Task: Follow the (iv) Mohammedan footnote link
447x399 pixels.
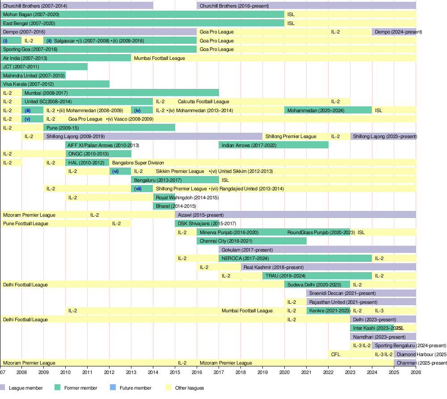Action: point(137,110)
